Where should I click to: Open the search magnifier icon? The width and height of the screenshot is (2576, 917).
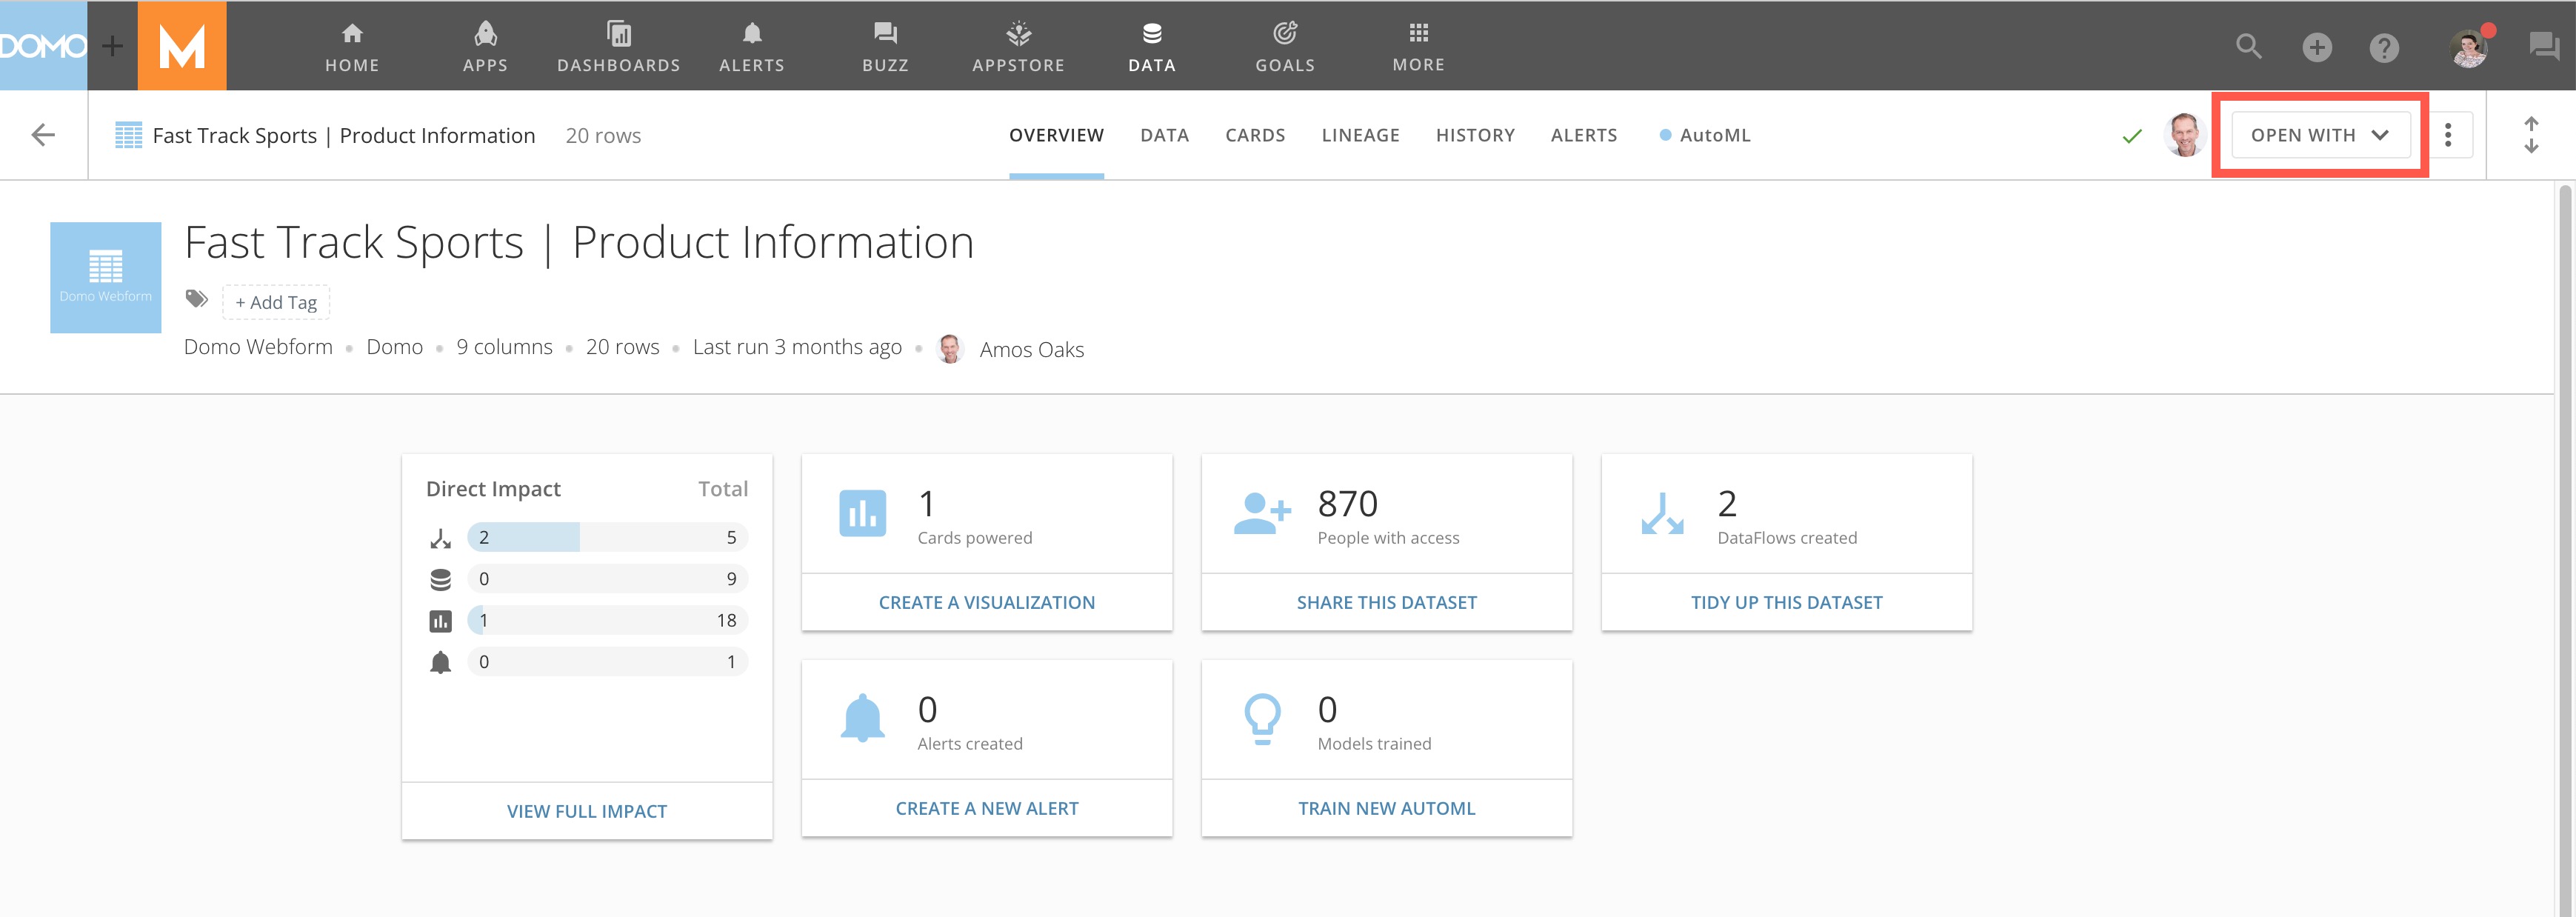tap(2248, 46)
